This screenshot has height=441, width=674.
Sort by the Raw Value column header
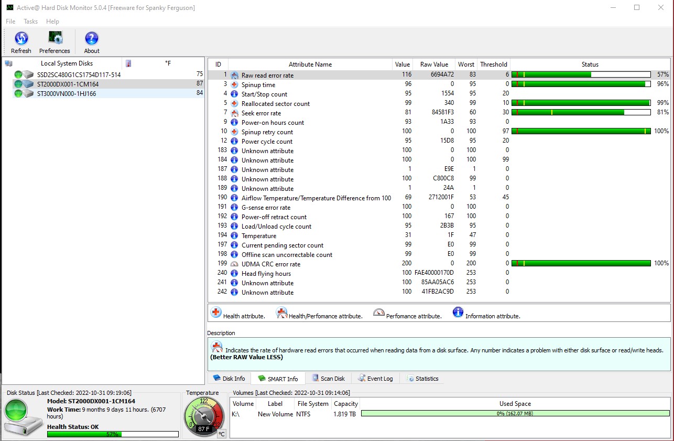click(434, 64)
